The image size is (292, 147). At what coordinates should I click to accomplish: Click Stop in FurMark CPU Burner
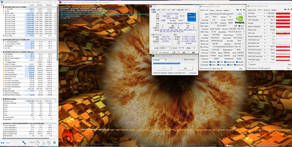[x=185, y=68]
